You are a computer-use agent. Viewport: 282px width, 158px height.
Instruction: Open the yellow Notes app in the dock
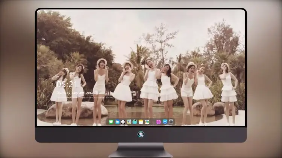pos(141,122)
